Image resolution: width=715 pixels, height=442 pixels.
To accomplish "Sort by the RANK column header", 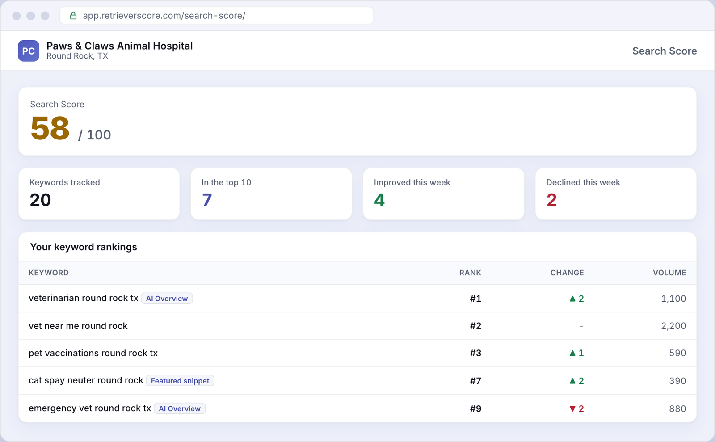I will [470, 273].
